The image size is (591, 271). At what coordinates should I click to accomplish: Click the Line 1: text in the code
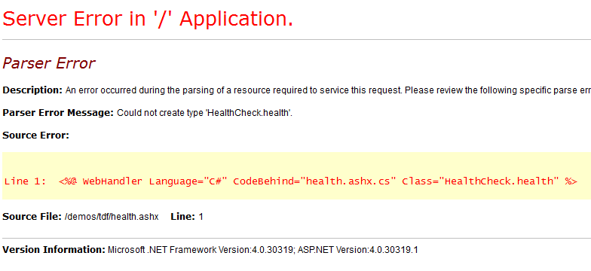26,181
